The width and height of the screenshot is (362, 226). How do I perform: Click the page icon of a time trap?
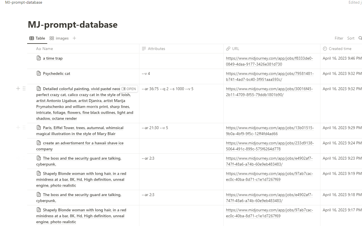point(39,58)
